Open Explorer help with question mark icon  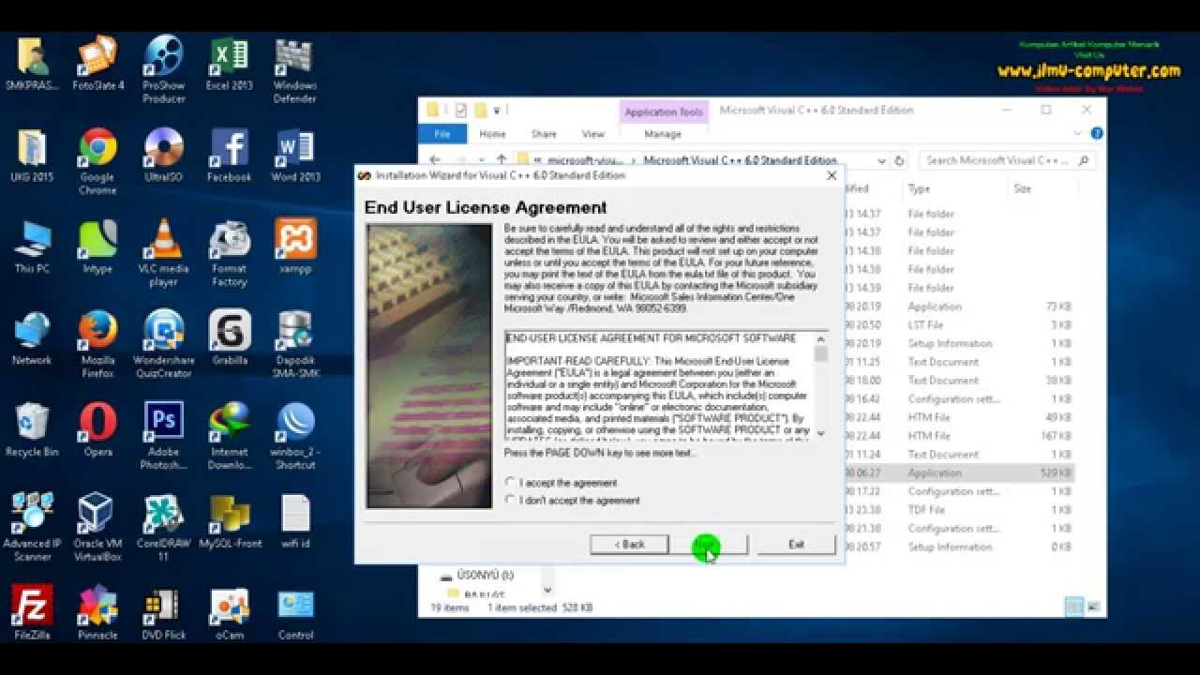(x=1096, y=134)
